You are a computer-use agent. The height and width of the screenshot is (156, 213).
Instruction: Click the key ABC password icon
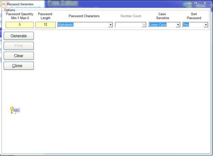(x=15, y=110)
